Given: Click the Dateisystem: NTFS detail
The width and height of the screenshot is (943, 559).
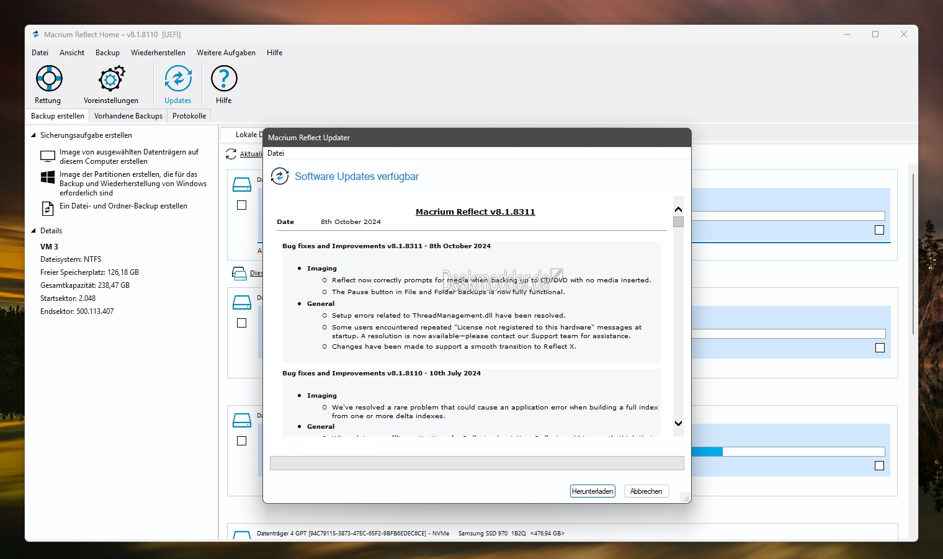Looking at the screenshot, I should (x=71, y=259).
